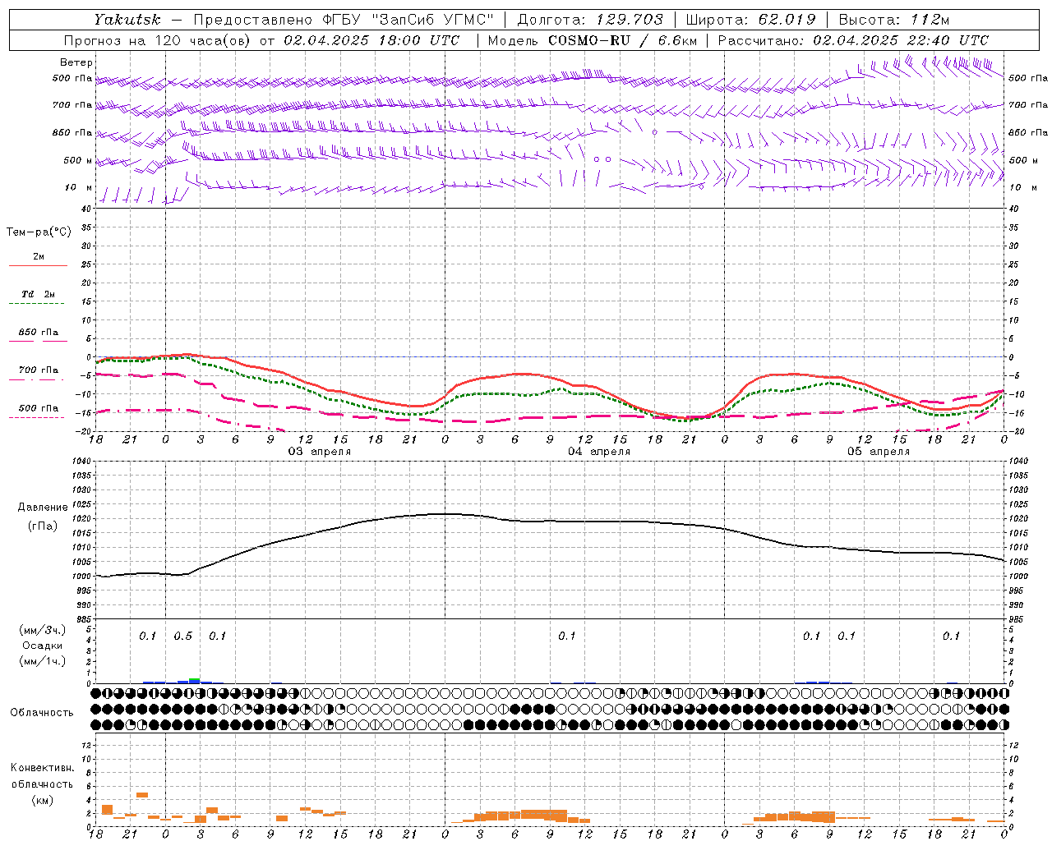1052x841 pixels.
Task: Click the 0.5 precipitation amount value
Action: pyautogui.click(x=182, y=636)
